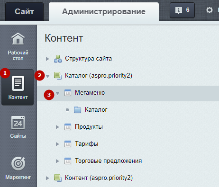Open the Торговые предложения tree item text
Screen dimensions: 219x187
point(109,161)
